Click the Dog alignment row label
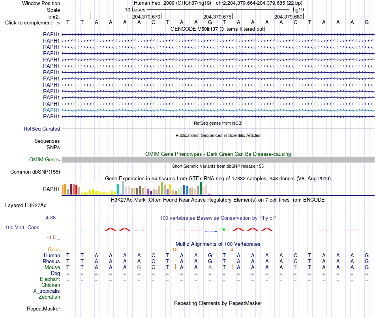375x318 pixels. pos(55,273)
